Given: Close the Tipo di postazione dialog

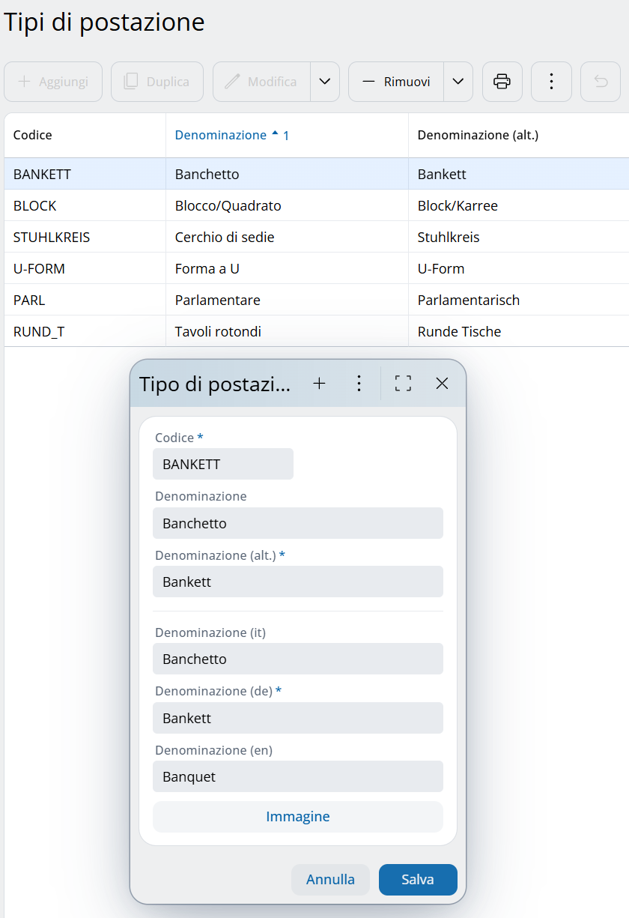Looking at the screenshot, I should pos(442,384).
